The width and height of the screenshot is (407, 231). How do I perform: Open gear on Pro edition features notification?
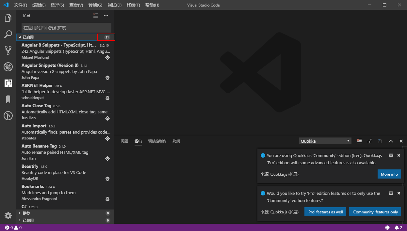(x=391, y=193)
